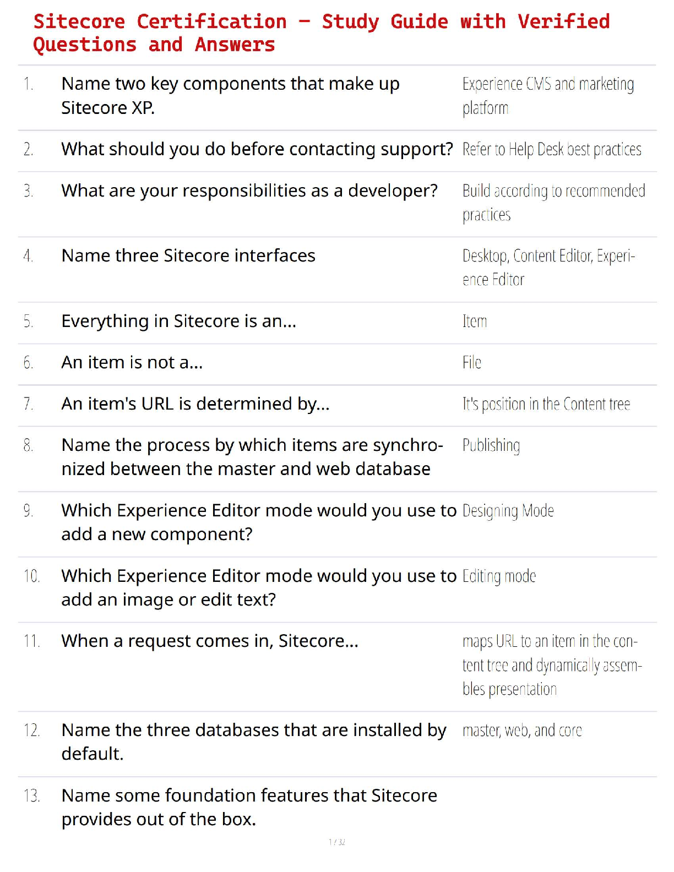Click 'When a request comes in, Sitecore...' question
Image resolution: width=674 pixels, height=872 pixels.
click(x=210, y=641)
